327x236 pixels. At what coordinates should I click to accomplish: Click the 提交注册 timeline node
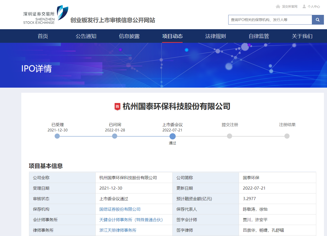pos(230,136)
